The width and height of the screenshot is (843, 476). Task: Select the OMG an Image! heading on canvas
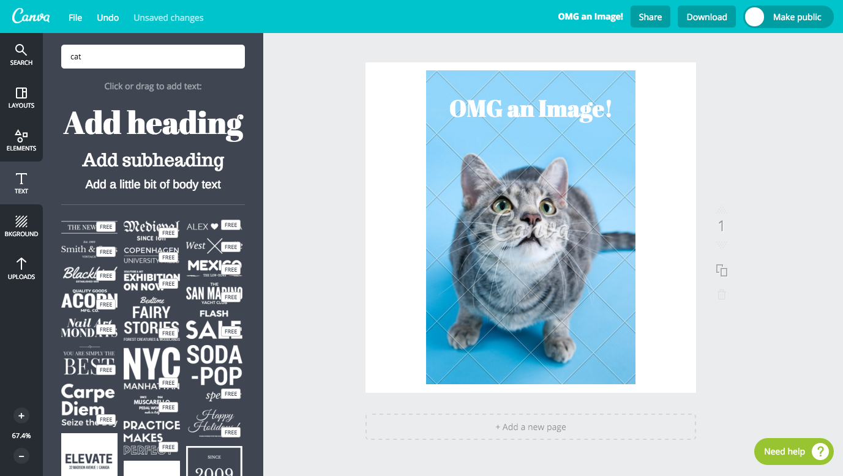(531, 109)
